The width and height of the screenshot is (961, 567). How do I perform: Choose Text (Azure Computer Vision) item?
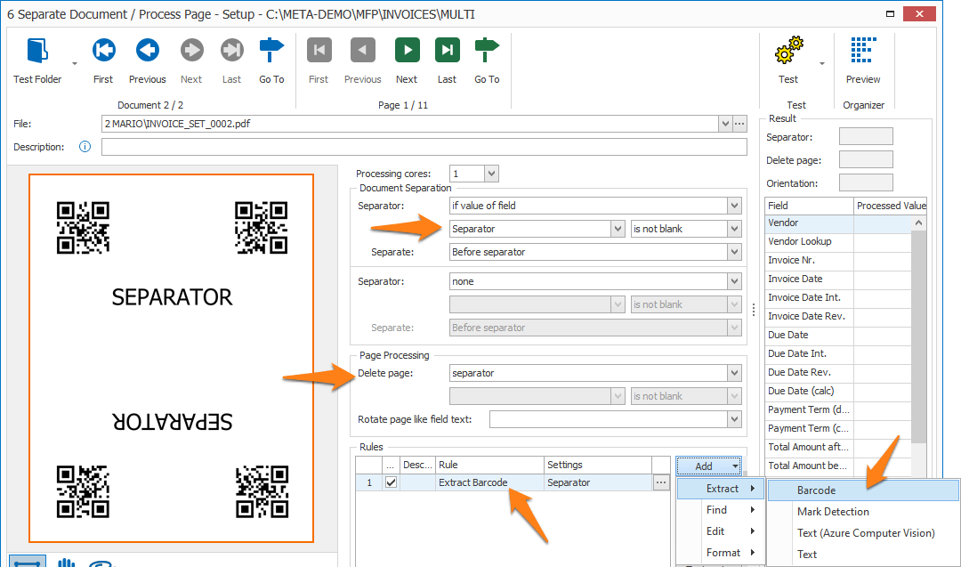pyautogui.click(x=863, y=532)
